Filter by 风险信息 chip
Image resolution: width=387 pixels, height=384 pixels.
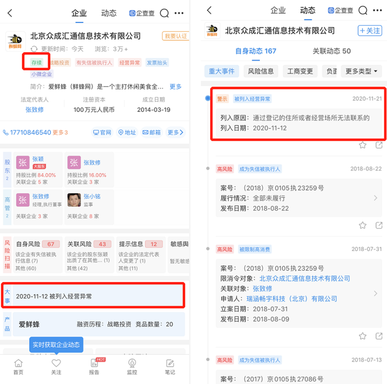(x=261, y=71)
